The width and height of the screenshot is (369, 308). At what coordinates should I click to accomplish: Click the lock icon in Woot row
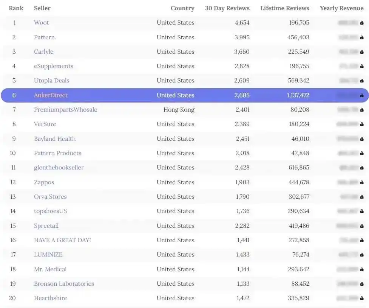pyautogui.click(x=362, y=23)
